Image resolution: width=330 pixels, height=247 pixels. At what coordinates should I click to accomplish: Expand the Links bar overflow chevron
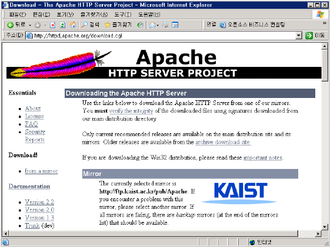325,23
